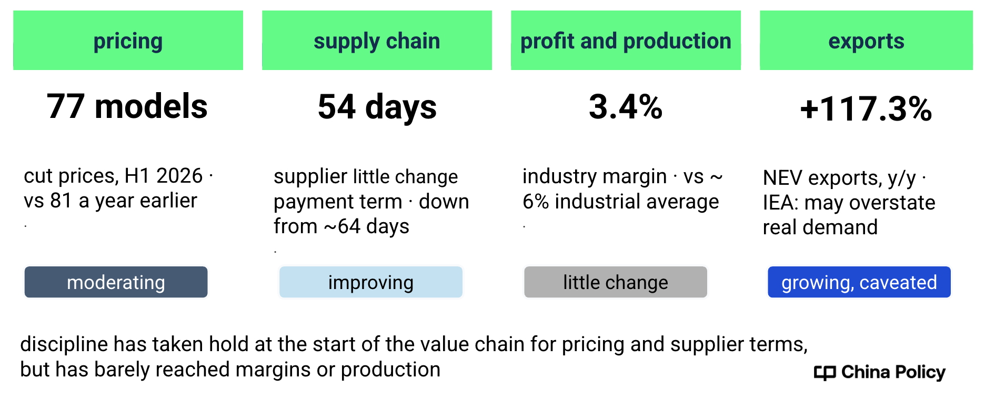Click the supplier payment term description
Screen dimensions: 985x398
371,202
